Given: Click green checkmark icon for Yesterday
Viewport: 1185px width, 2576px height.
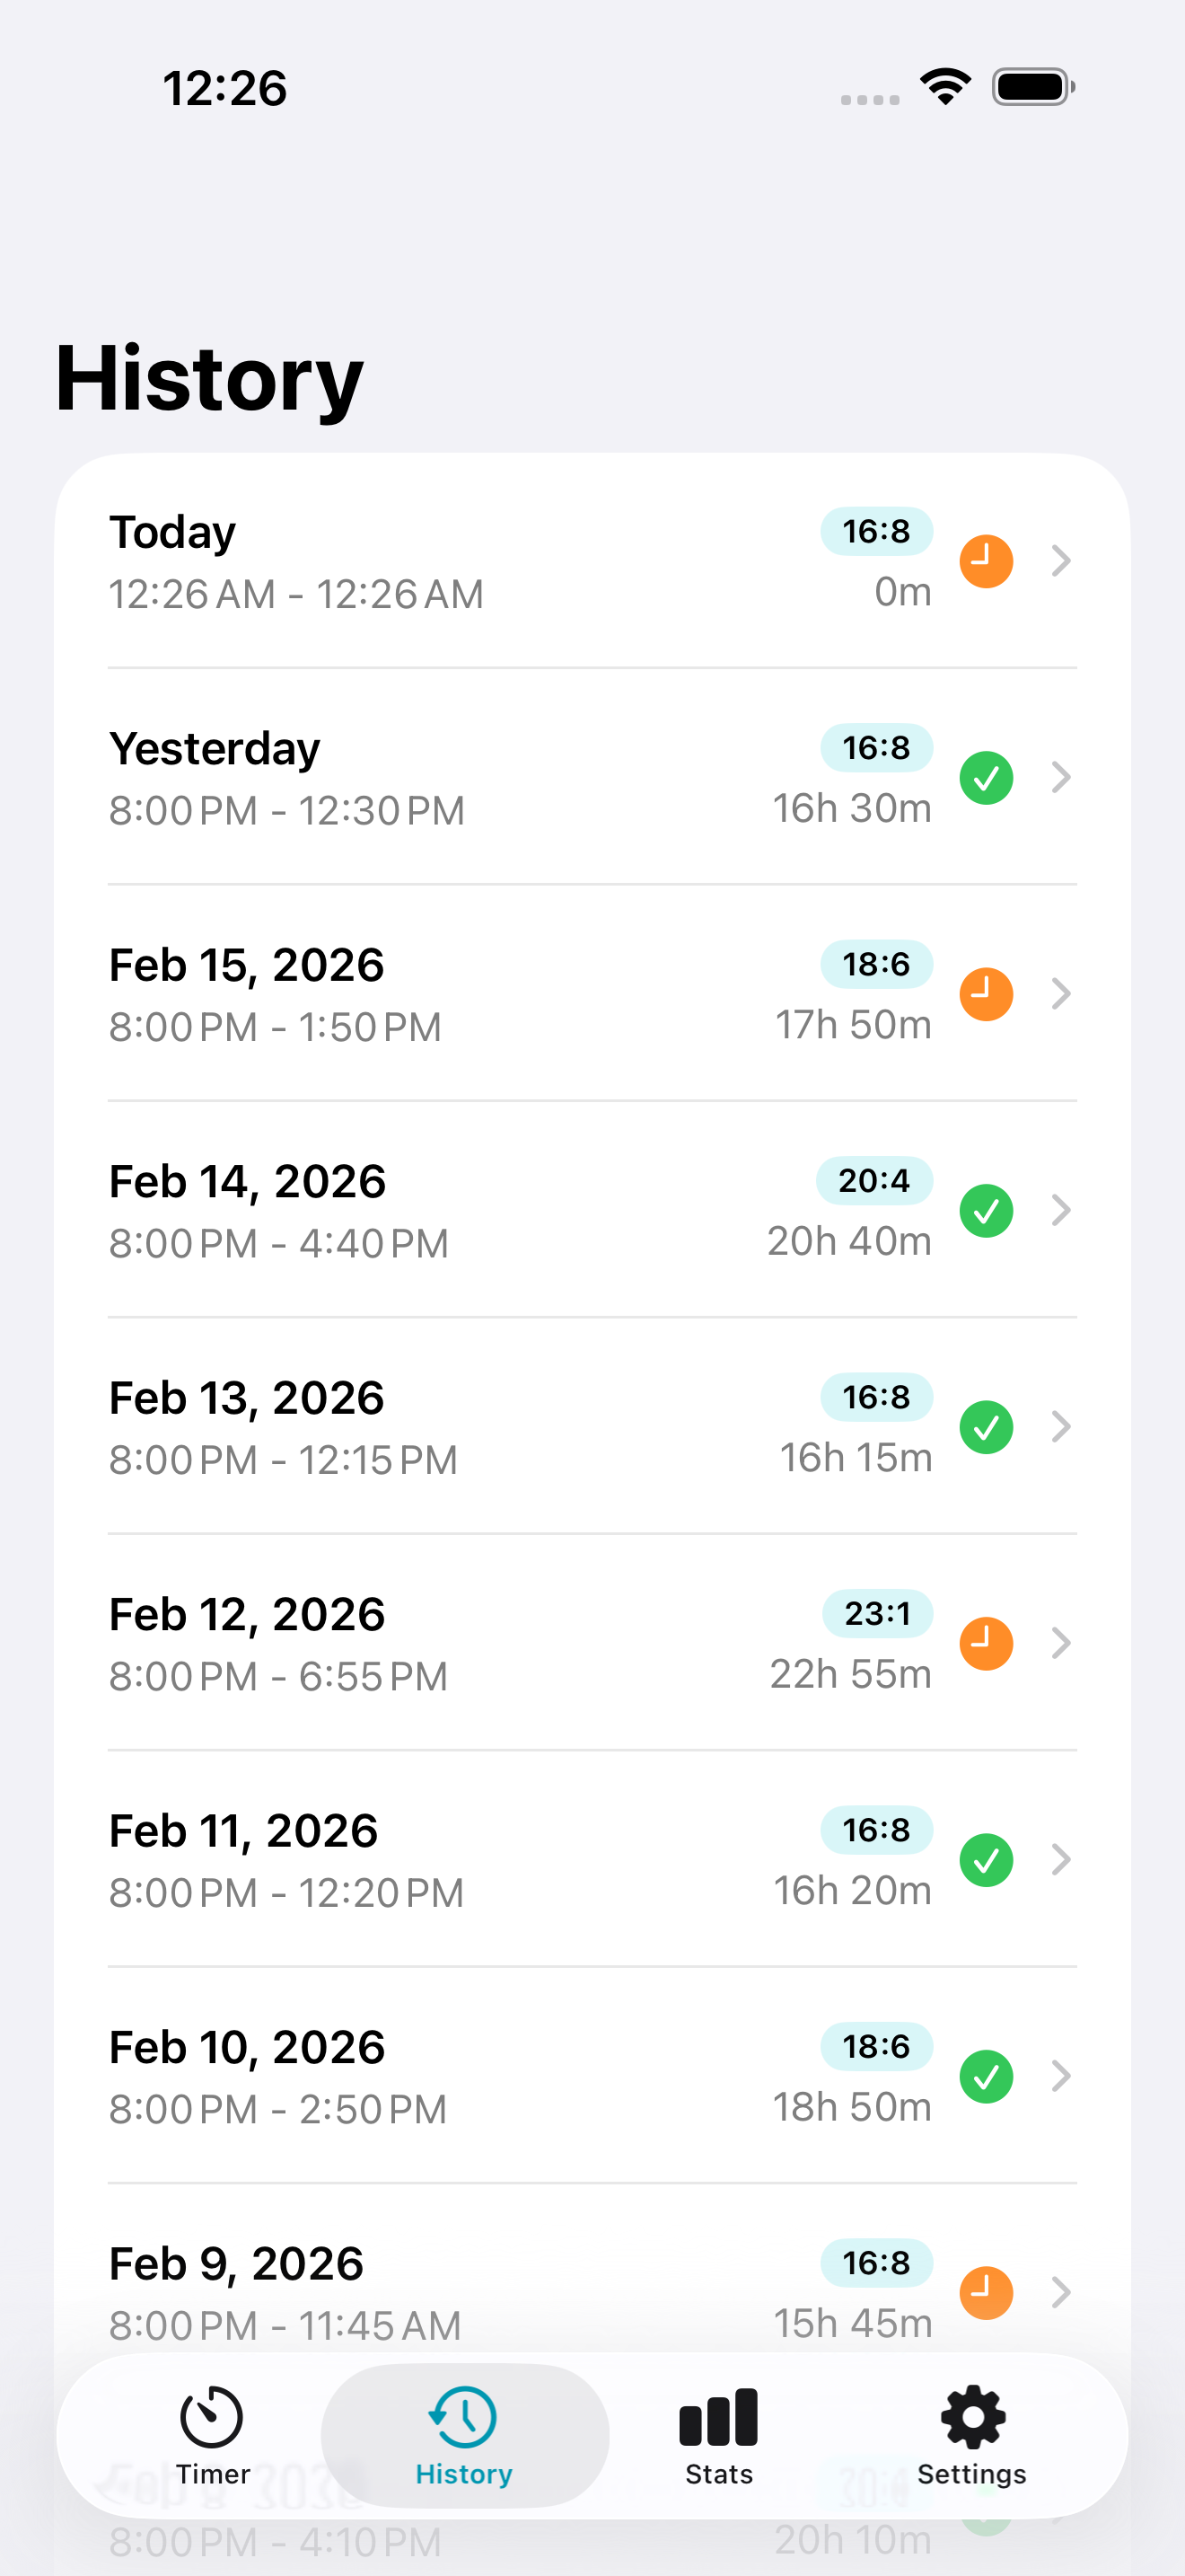Looking at the screenshot, I should coord(987,777).
